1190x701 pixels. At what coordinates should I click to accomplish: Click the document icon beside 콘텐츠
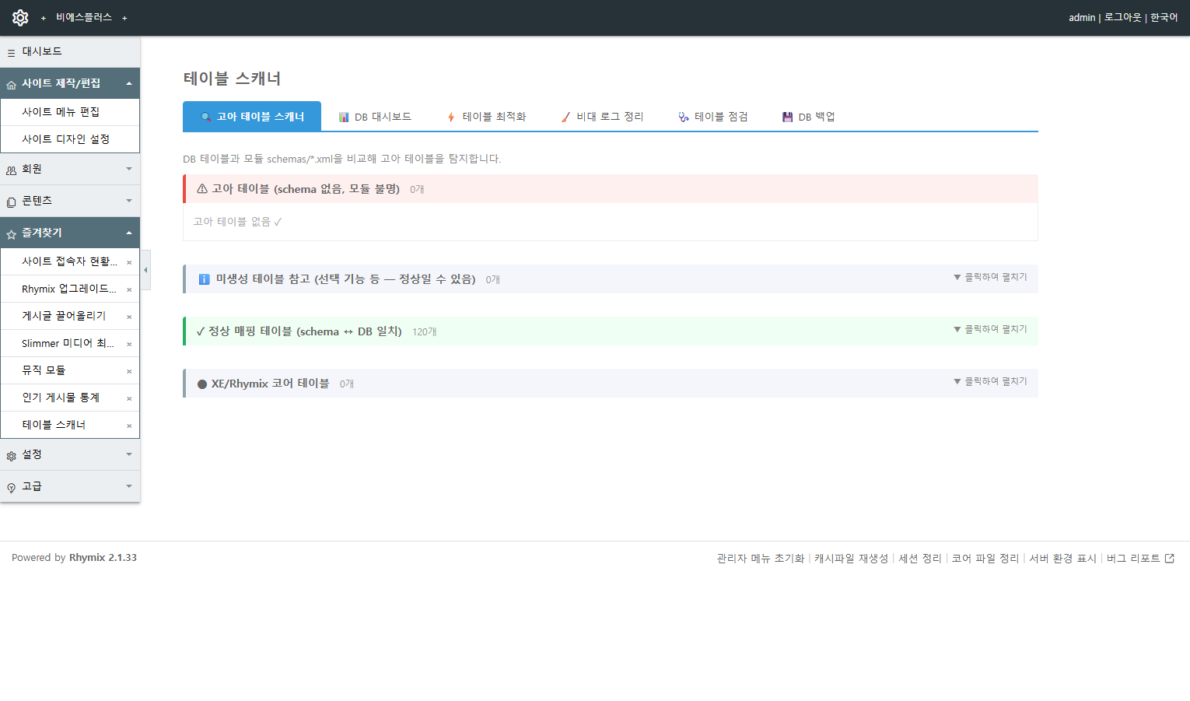point(11,202)
